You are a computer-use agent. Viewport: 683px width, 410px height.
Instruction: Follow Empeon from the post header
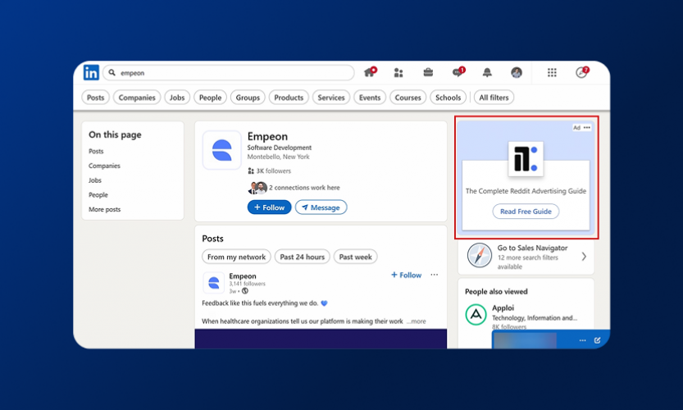[x=406, y=275]
